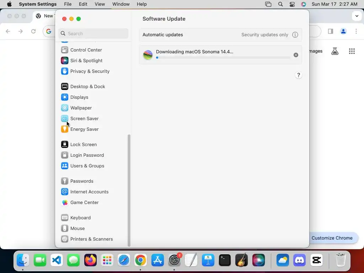The image size is (364, 273).
Task: Open the Software Update help button
Action: tap(299, 75)
